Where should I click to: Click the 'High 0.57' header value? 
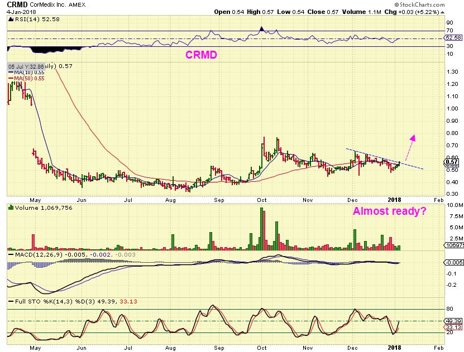(x=260, y=12)
